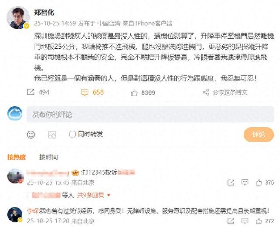Open 郑智化's profile name link

pyautogui.click(x=44, y=13)
